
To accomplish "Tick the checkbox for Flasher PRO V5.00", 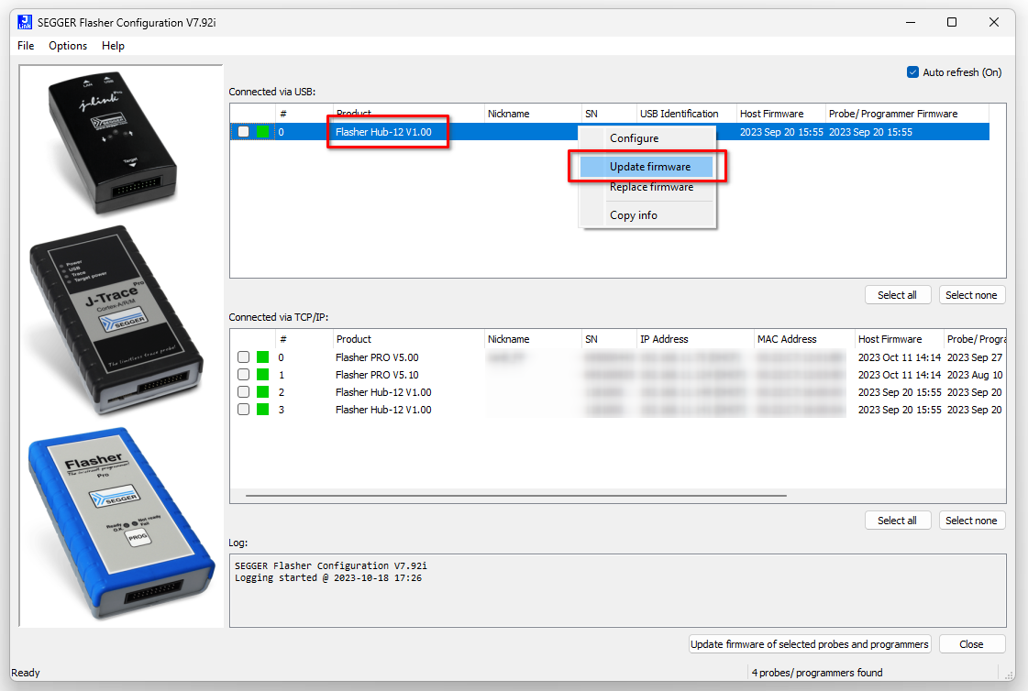I will 243,357.
